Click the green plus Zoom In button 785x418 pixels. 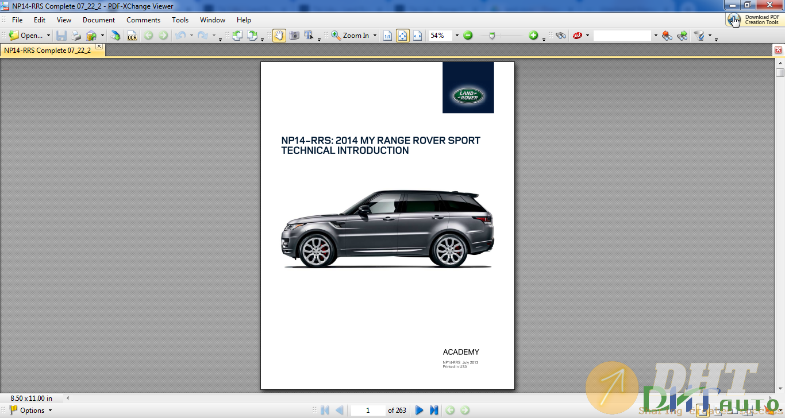coord(533,36)
